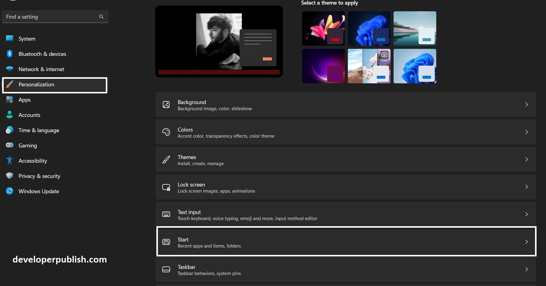This screenshot has width=546, height=286.
Task: Open the Start personalization settings
Action: (x=346, y=241)
